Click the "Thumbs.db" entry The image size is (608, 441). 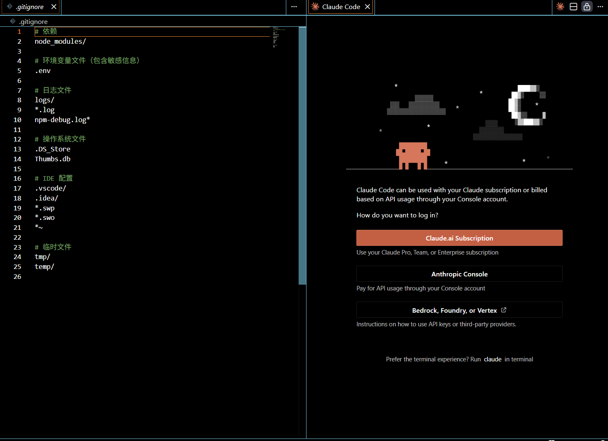coord(52,159)
